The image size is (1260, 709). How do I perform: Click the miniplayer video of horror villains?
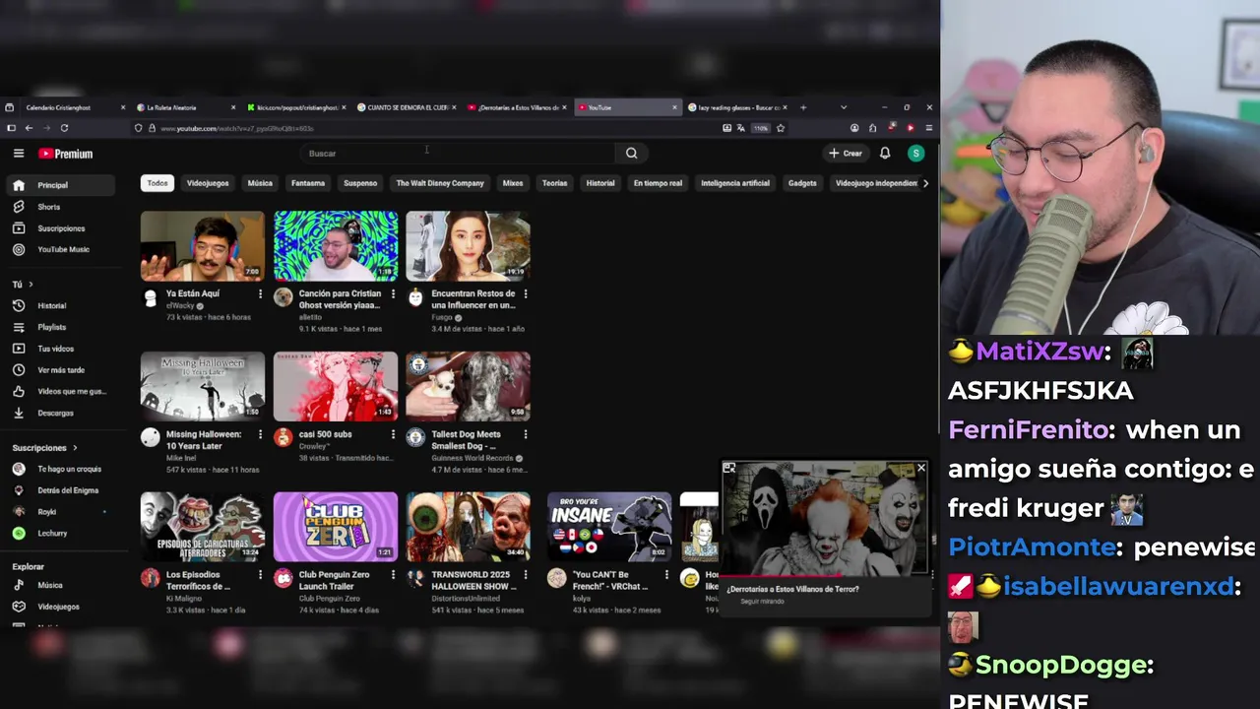point(825,520)
